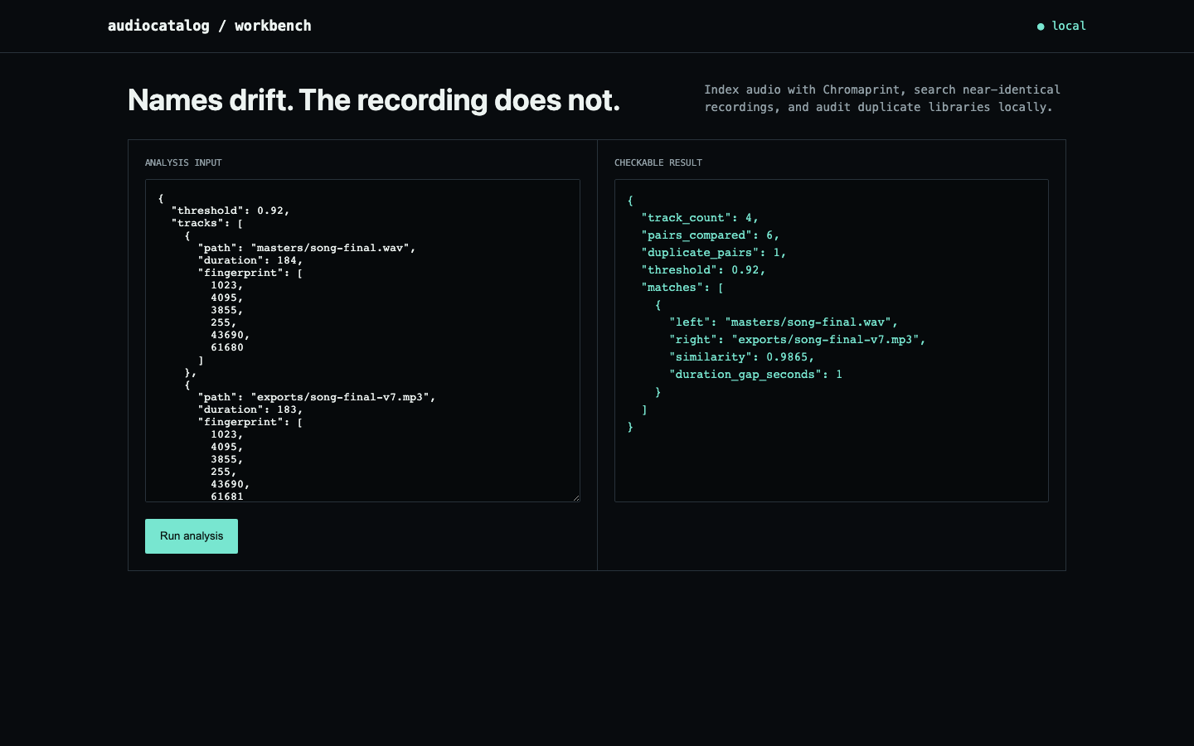Click the "track_count": 4 result line
This screenshot has height=746, width=1194.
700,218
